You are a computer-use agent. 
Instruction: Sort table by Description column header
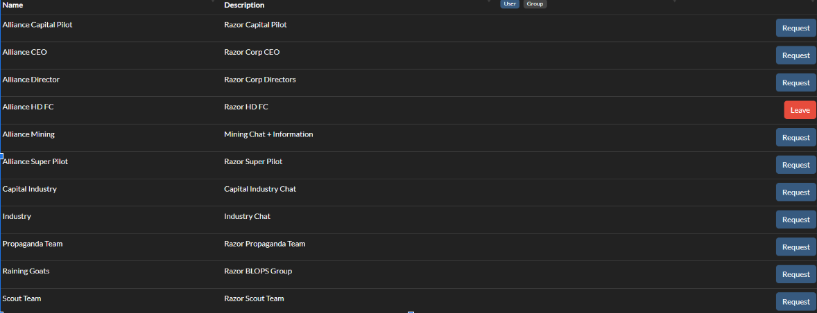244,5
